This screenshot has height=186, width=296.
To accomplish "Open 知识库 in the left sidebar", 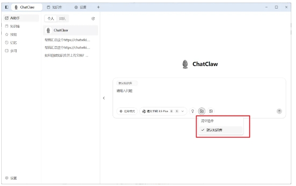I will [x=21, y=26].
